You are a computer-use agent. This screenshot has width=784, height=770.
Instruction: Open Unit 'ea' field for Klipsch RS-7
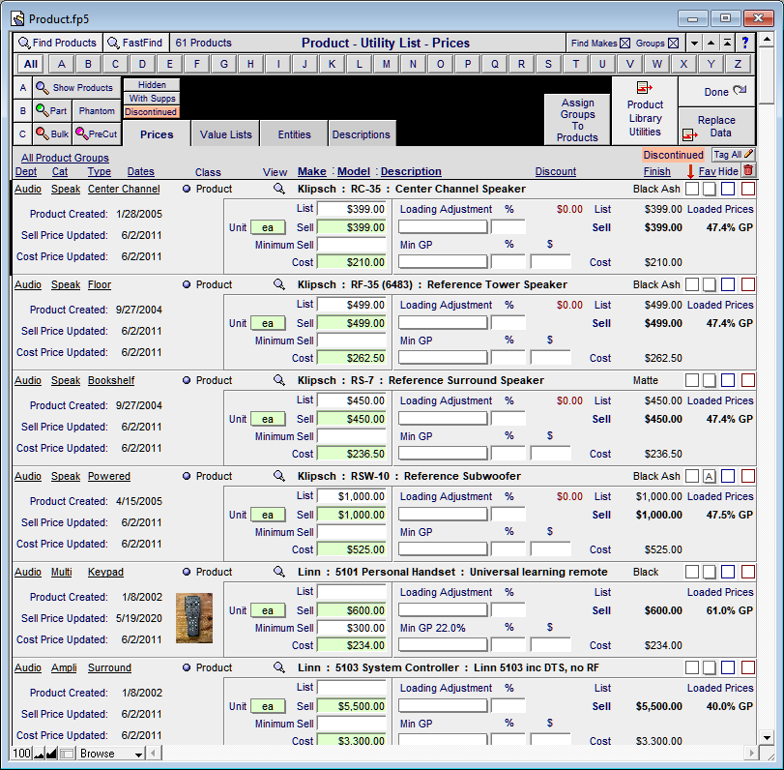click(268, 419)
